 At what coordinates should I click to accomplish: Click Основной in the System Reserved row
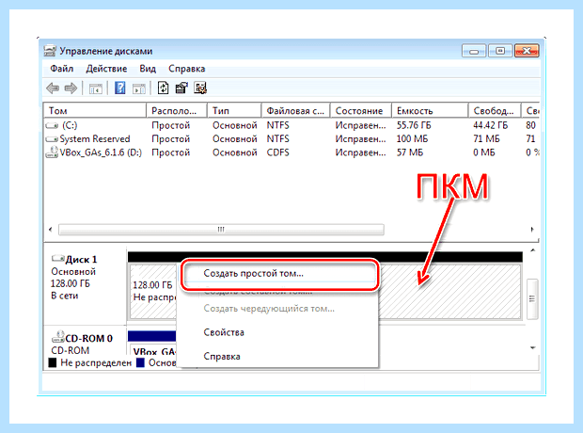coord(235,139)
